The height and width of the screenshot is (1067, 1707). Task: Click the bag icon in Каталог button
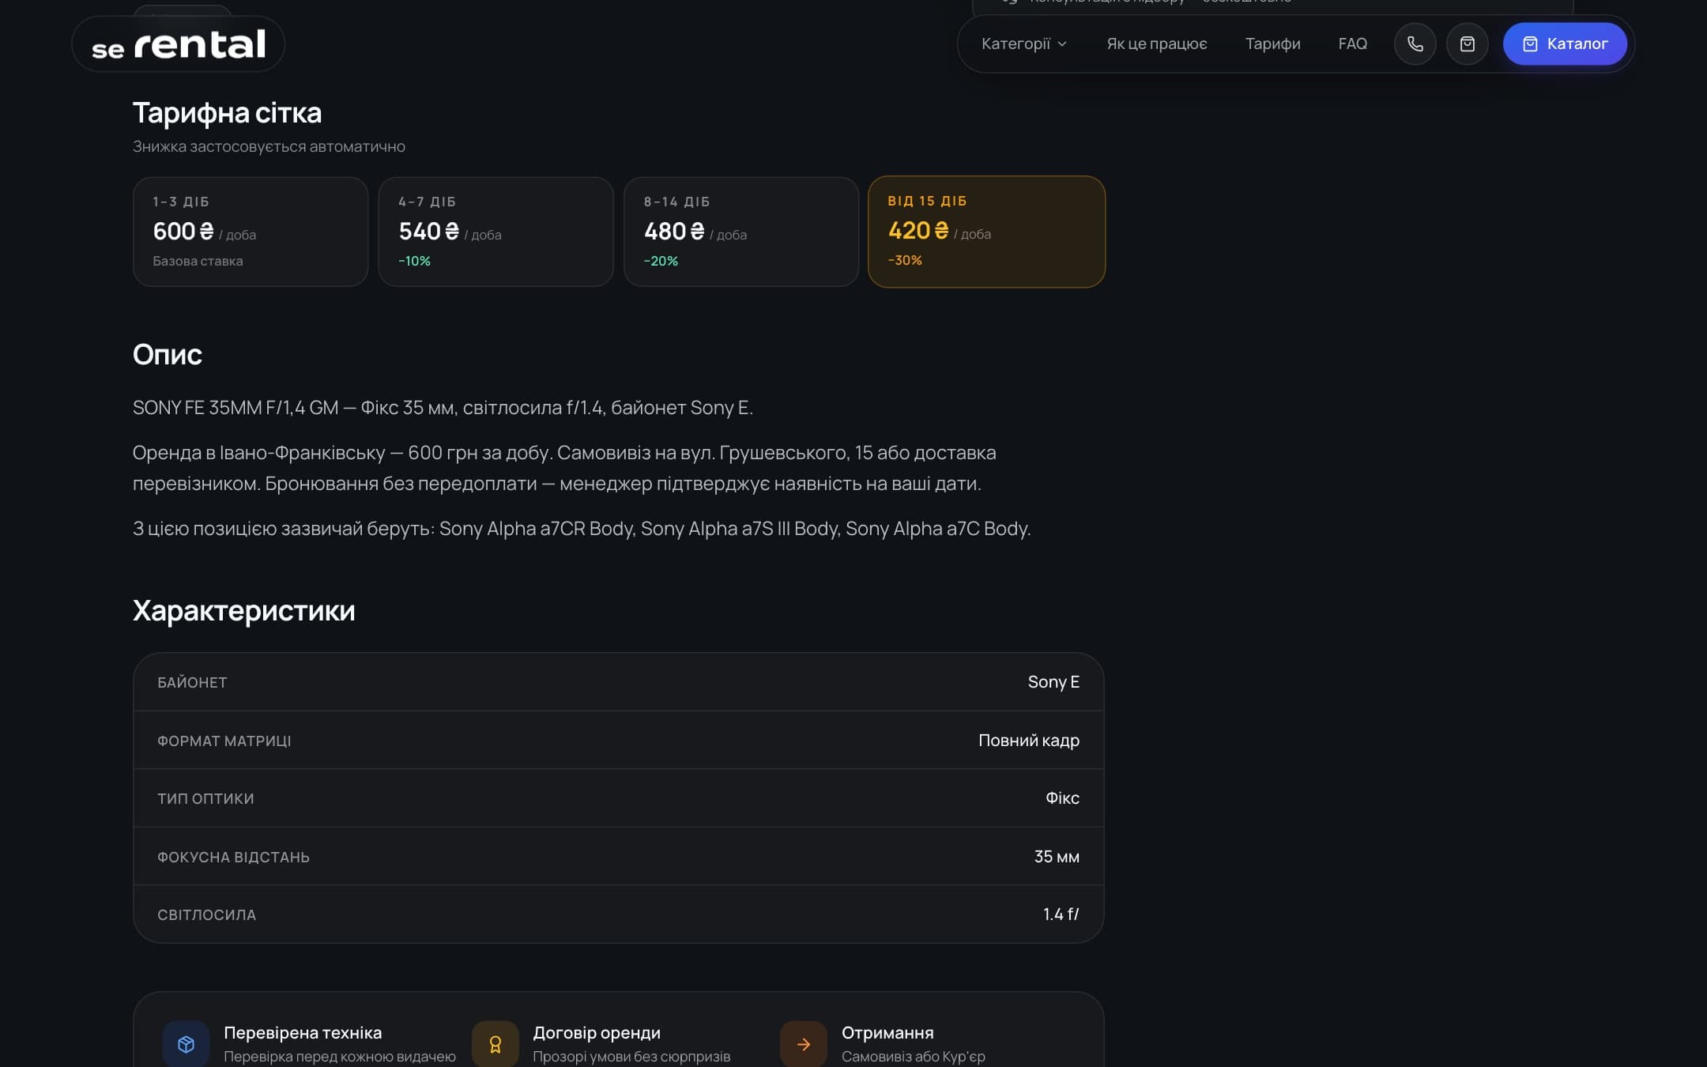(x=1530, y=44)
